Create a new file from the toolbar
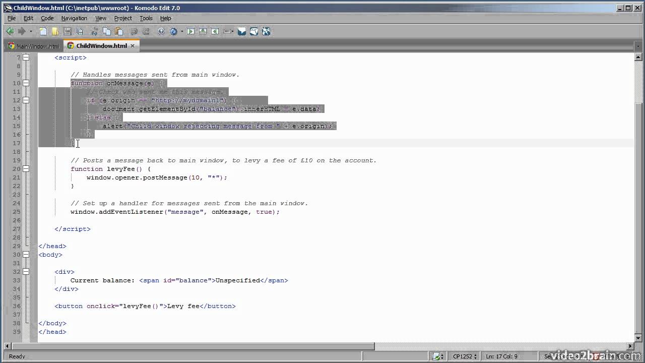 (43, 31)
